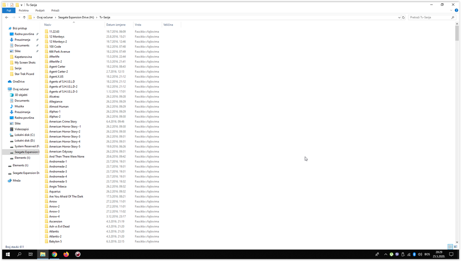Click the BOS language indicator
Viewport: 461px width, 261px height.
pos(427,255)
